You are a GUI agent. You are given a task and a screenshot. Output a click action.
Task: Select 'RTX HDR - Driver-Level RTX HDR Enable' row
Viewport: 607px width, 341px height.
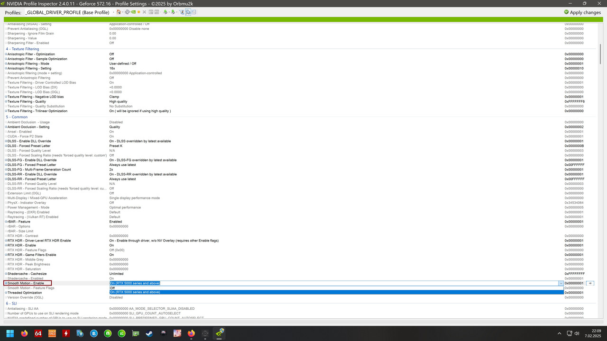click(301, 241)
